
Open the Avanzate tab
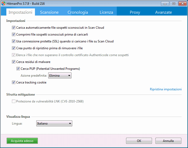click(x=163, y=12)
